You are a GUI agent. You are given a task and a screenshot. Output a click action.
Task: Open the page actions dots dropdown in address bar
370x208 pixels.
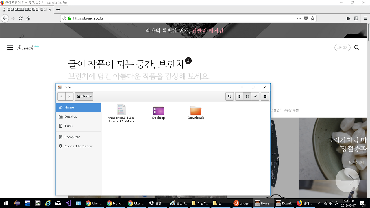point(299,18)
